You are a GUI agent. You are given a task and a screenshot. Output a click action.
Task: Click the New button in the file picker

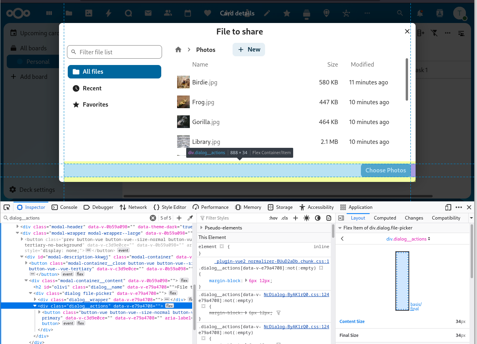tap(249, 50)
